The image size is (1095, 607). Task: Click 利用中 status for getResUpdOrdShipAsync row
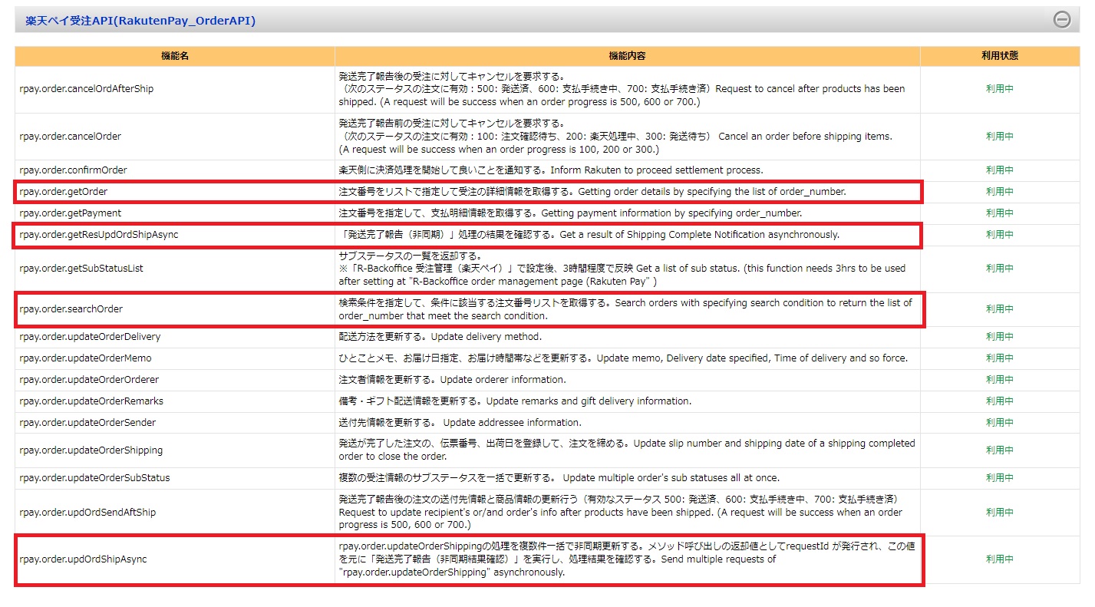1000,235
